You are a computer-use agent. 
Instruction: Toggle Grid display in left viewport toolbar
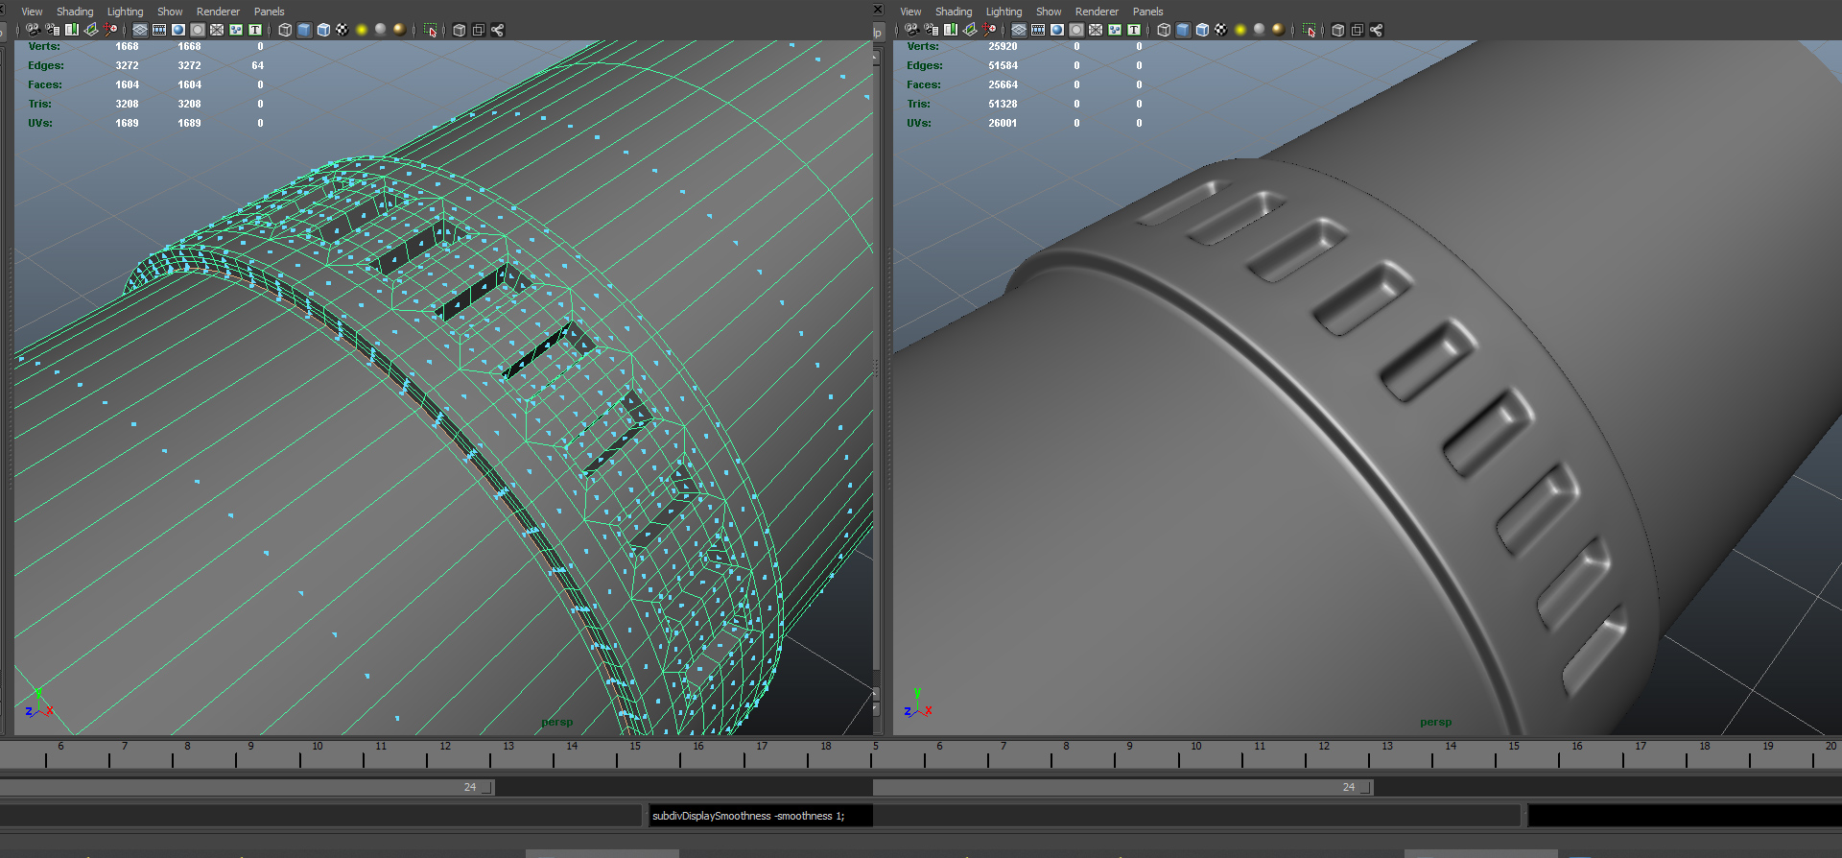click(140, 30)
